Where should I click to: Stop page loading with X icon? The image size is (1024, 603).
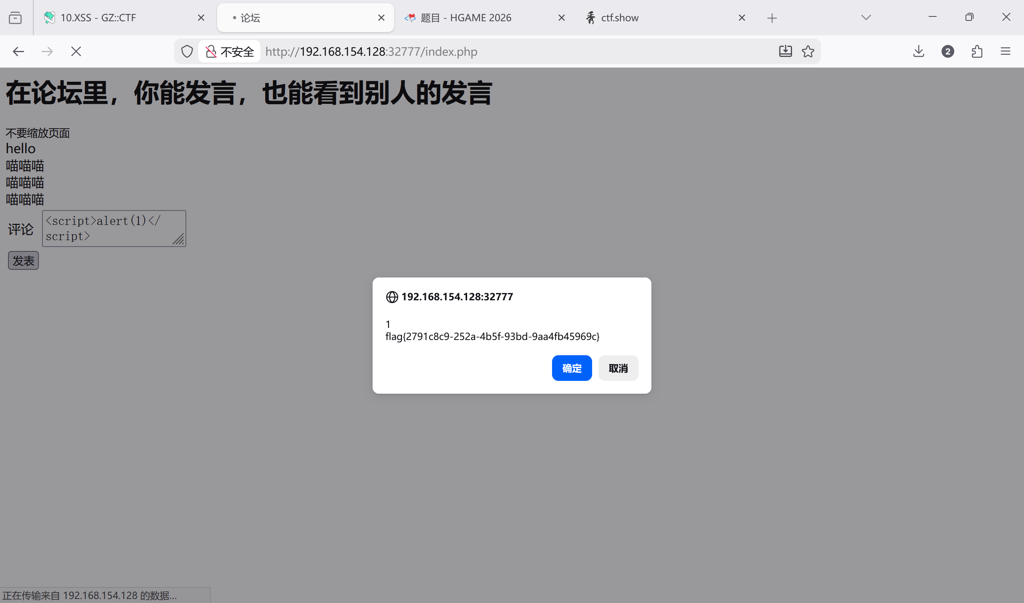[76, 52]
